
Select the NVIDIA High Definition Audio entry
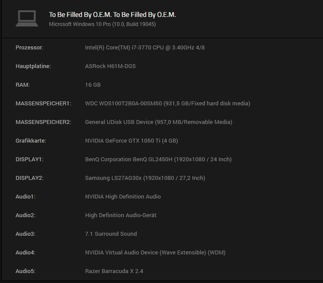123,197
